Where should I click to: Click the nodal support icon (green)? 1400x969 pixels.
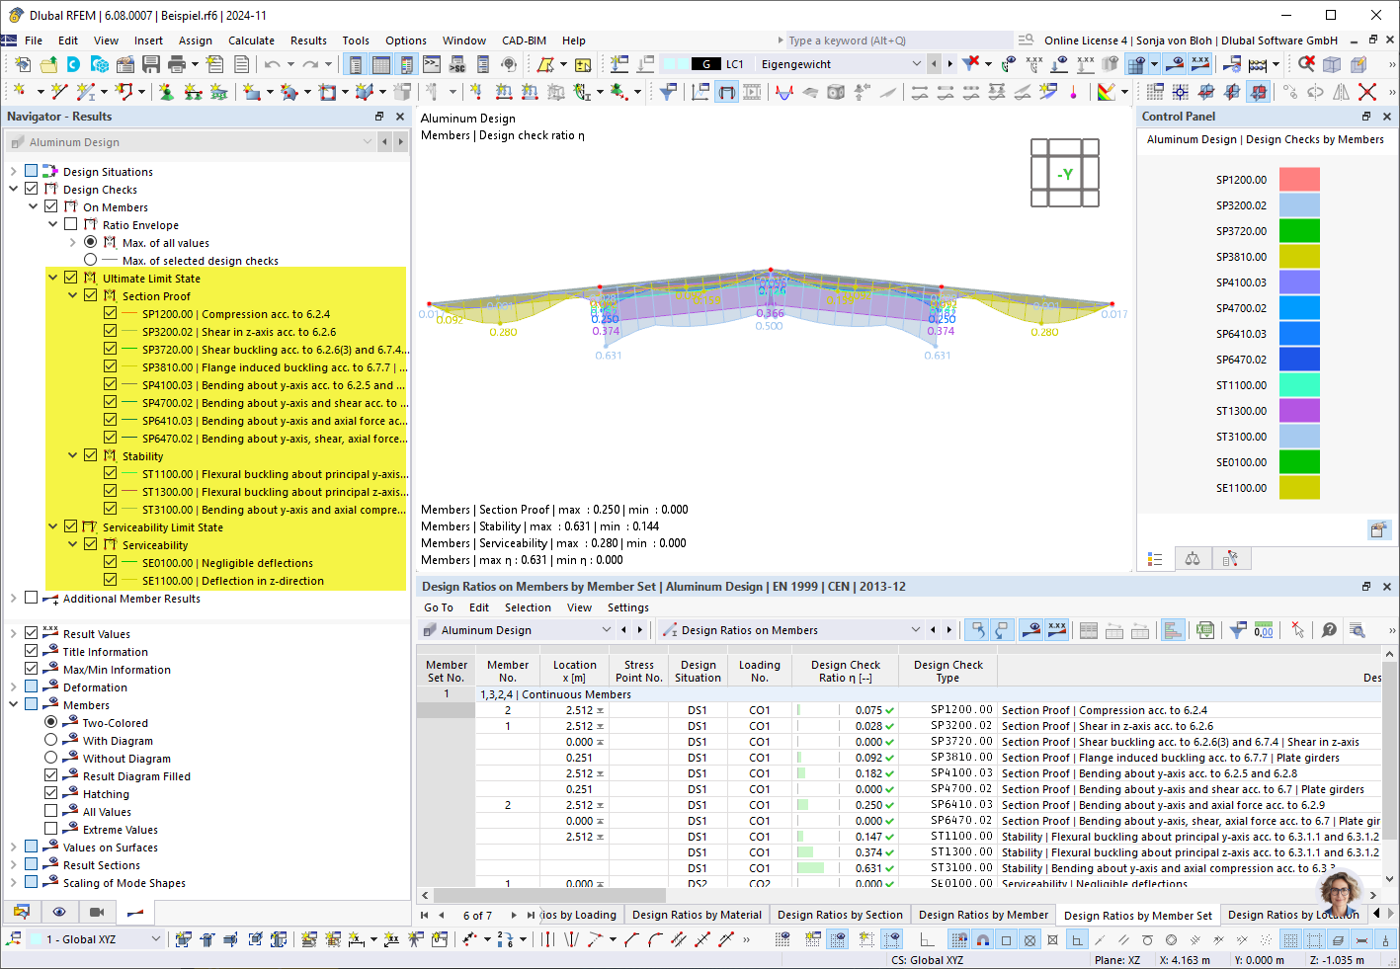[x=166, y=92]
